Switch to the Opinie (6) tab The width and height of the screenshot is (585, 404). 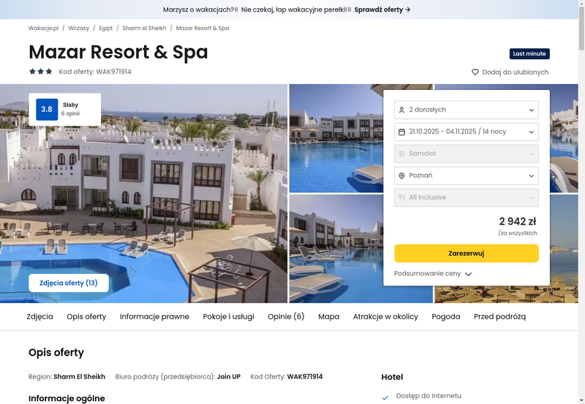coord(286,316)
